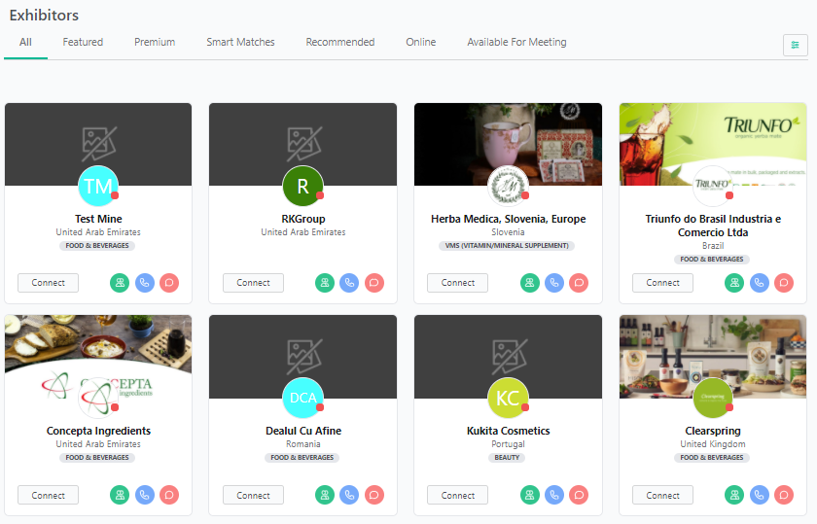Click Triunfo do Brasil's red chat icon
This screenshot has width=817, height=524.
click(x=784, y=283)
